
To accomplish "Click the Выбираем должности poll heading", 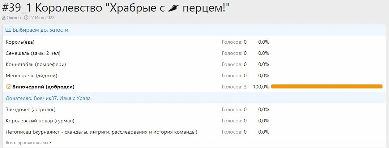I will click(x=41, y=30).
